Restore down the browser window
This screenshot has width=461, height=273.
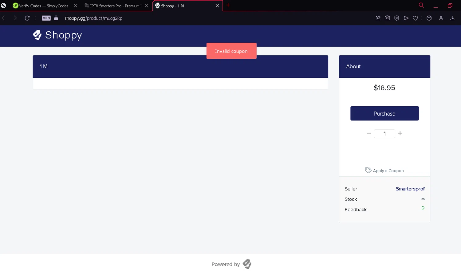(x=450, y=6)
